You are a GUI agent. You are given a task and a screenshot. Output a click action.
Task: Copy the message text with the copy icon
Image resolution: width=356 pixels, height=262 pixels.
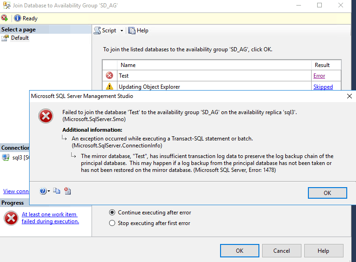[x=56, y=191]
